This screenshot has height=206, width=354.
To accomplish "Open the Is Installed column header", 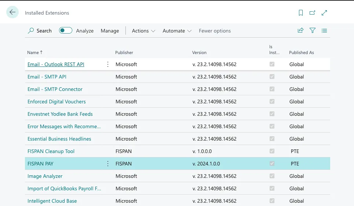I will point(274,50).
